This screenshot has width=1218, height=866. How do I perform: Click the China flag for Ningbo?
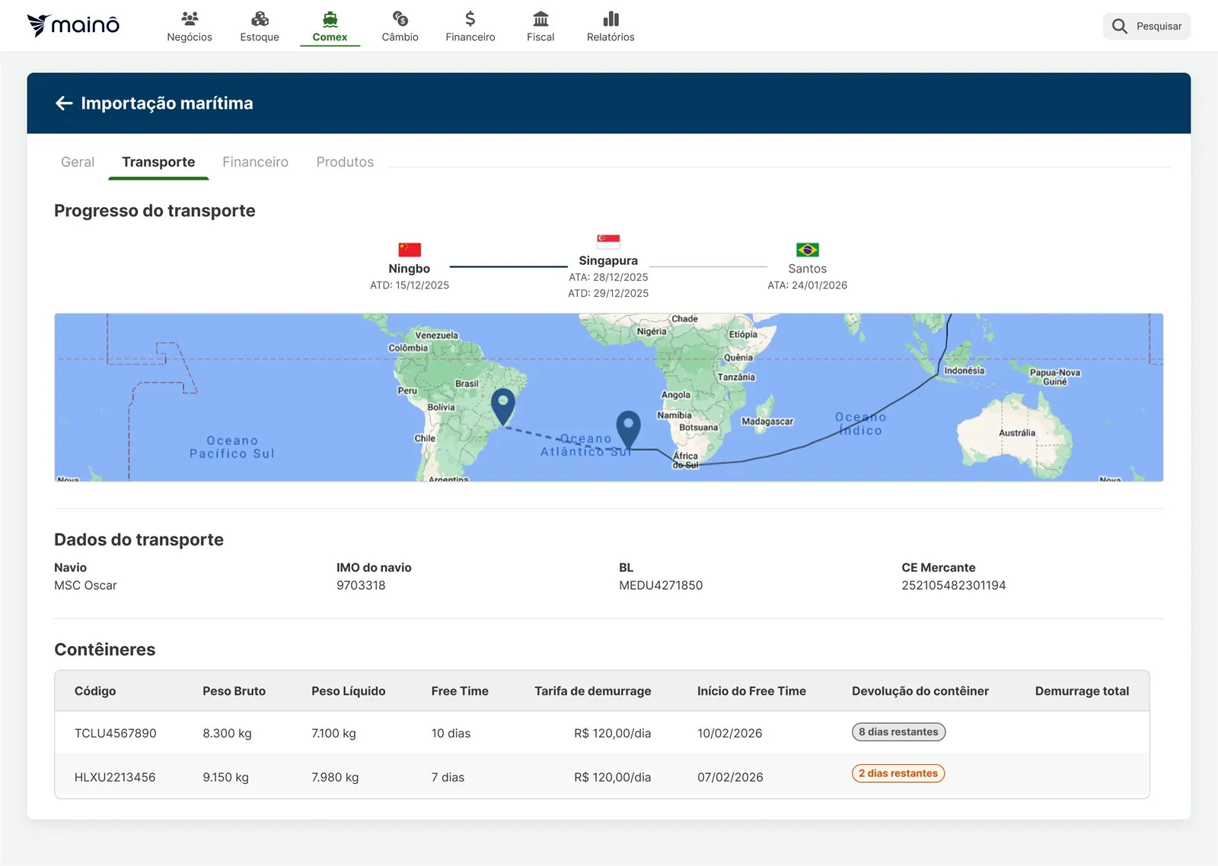coord(410,250)
